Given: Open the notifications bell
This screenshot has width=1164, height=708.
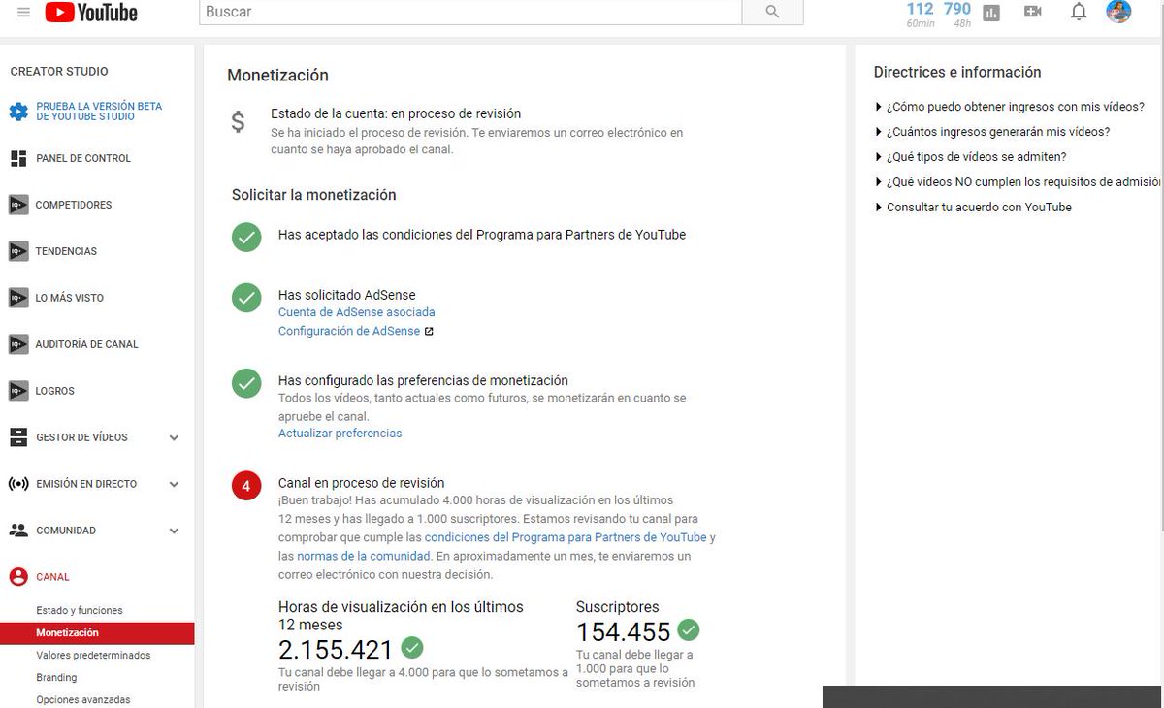Looking at the screenshot, I should [x=1079, y=12].
